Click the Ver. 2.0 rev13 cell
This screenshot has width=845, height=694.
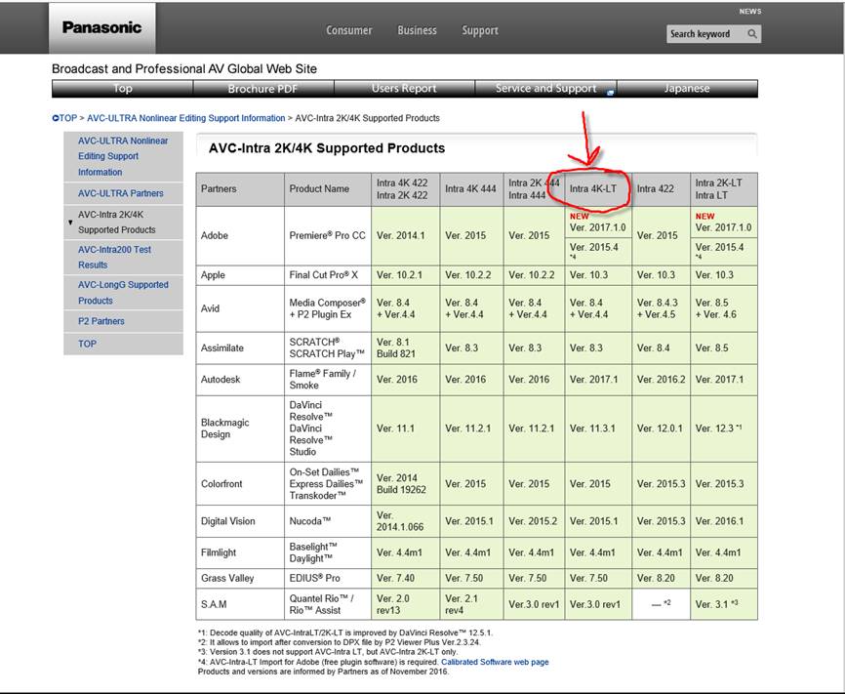pos(405,604)
